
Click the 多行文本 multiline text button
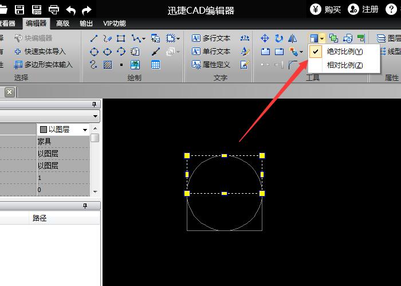[x=211, y=38]
